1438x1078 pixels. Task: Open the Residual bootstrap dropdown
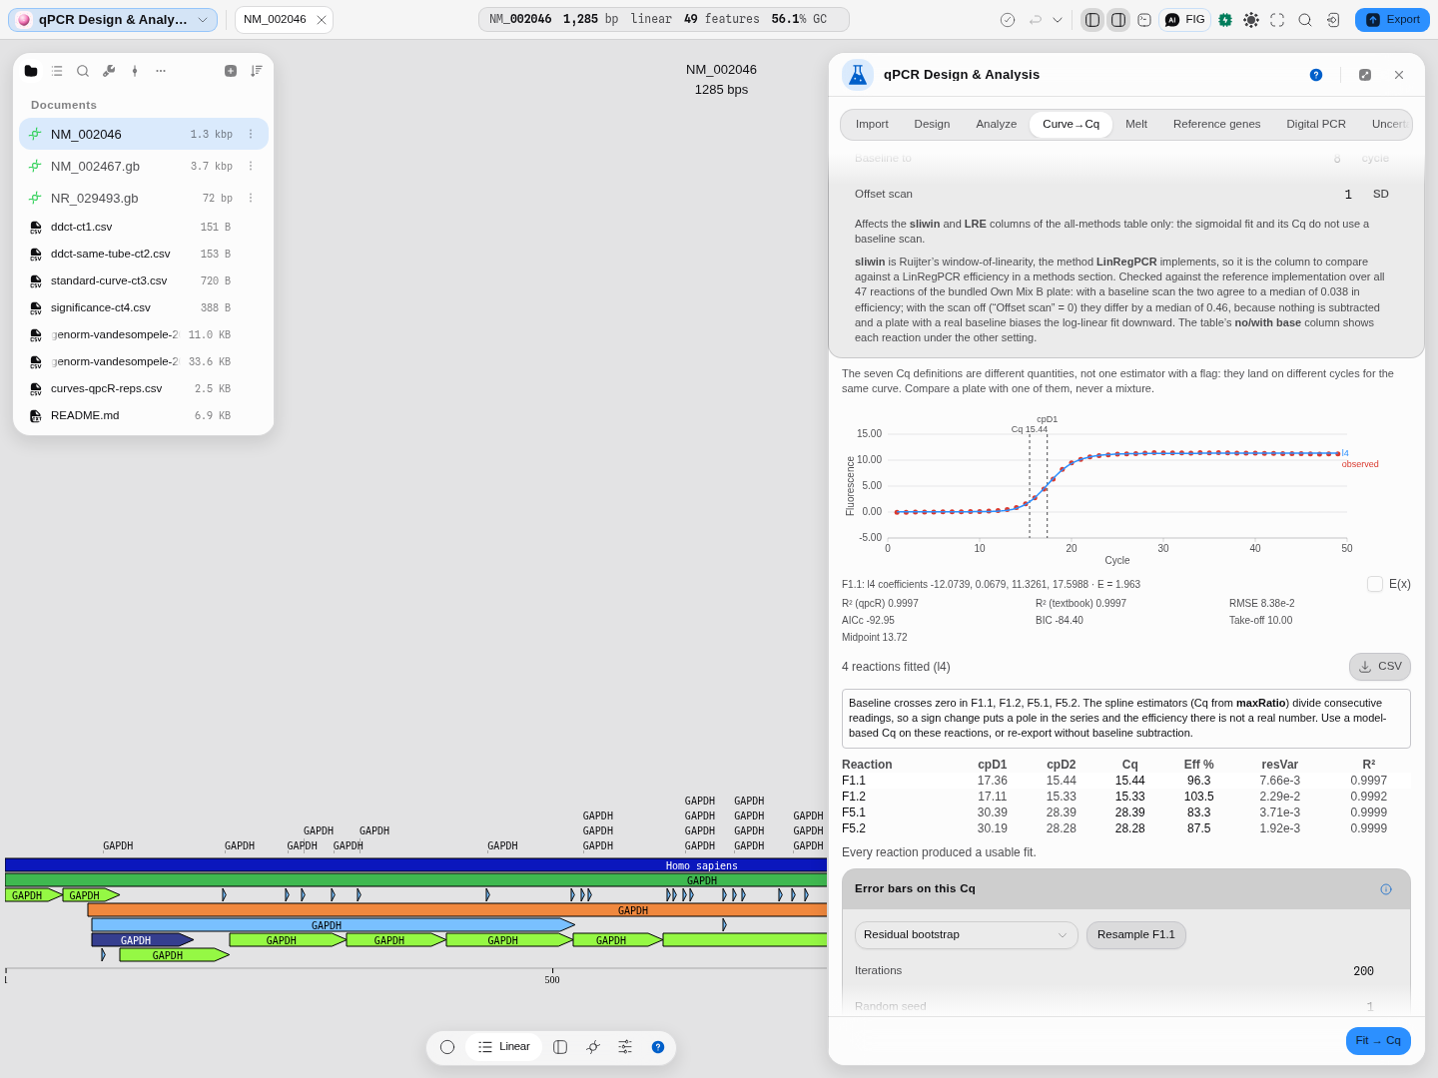coord(966,935)
